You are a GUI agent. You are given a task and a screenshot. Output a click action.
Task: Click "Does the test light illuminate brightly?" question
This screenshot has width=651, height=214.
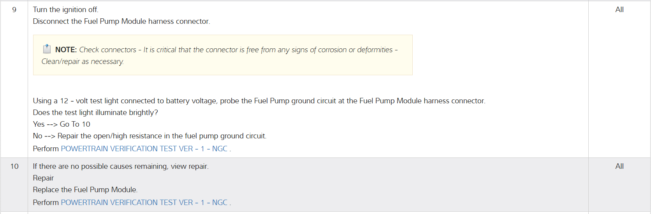tap(95, 113)
